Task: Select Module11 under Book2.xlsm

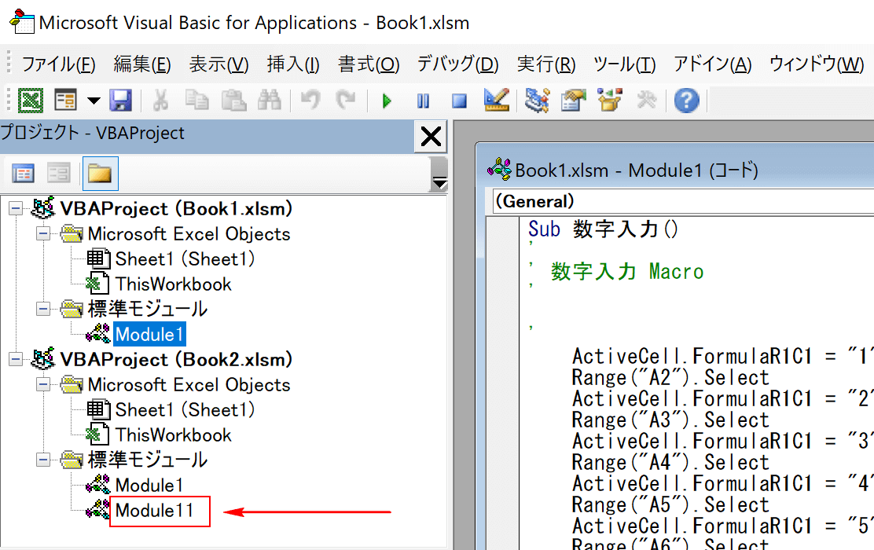Action: click(x=154, y=511)
